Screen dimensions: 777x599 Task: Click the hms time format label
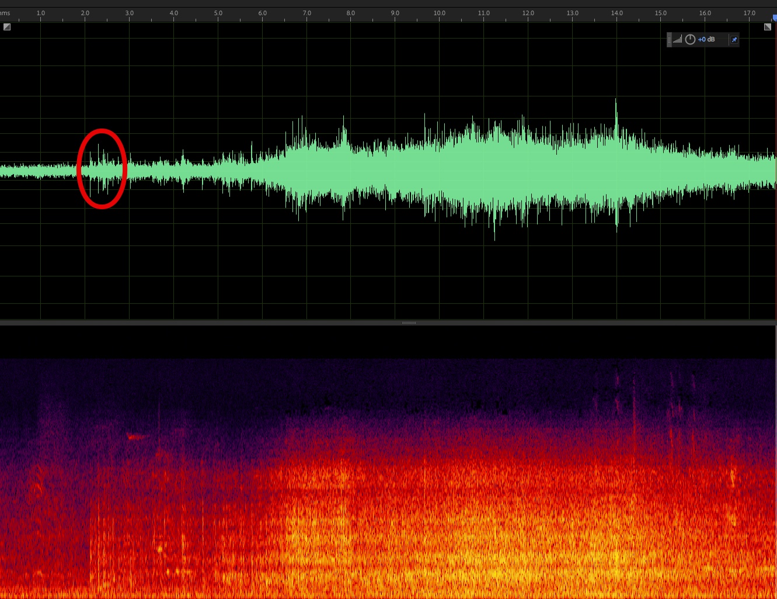(x=5, y=13)
